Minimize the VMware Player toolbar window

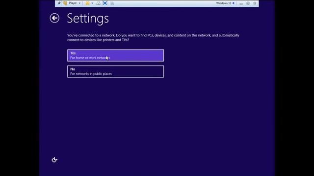click(241, 3)
